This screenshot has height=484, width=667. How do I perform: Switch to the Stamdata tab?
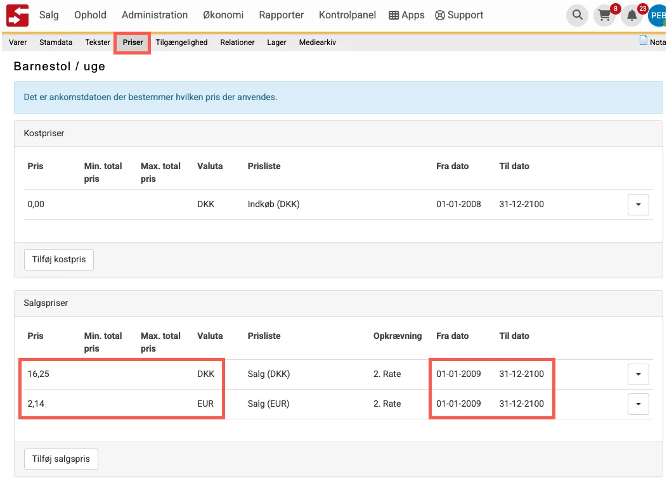tap(56, 42)
